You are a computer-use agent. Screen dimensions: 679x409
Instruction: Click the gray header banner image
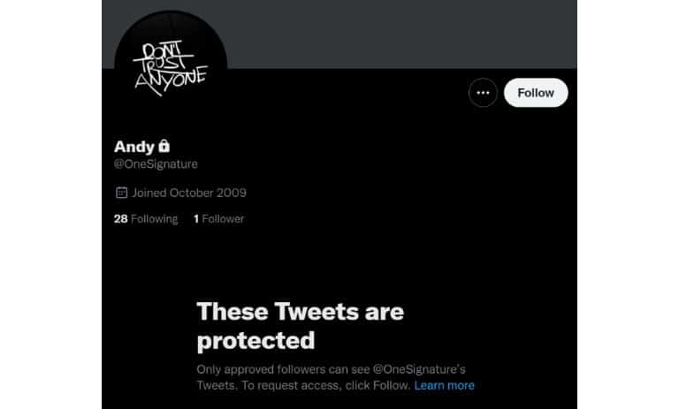click(402, 34)
